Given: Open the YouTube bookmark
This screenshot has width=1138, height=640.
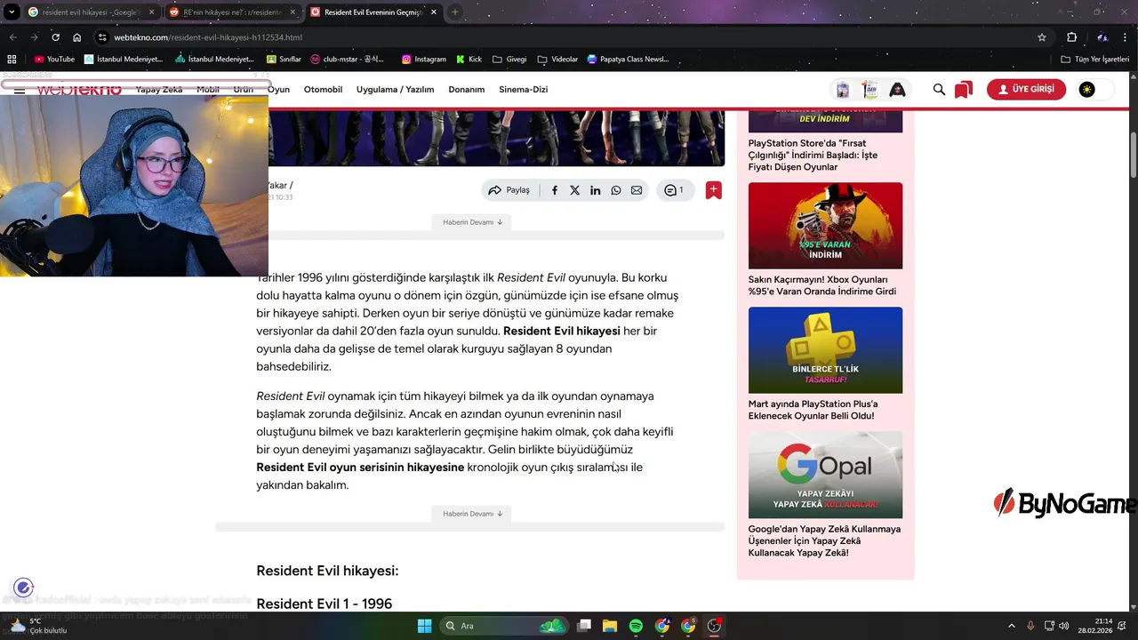Looking at the screenshot, I should pos(54,60).
